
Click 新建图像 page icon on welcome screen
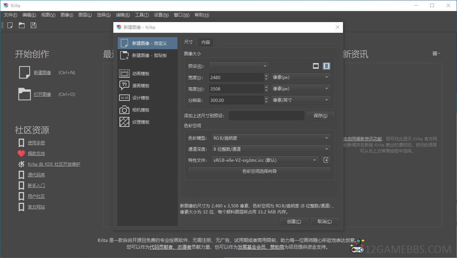click(25, 72)
